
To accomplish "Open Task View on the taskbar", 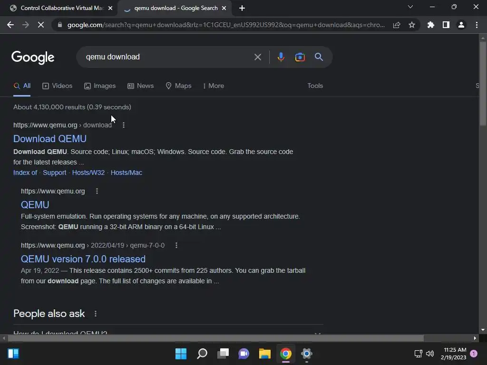I will 223,354.
